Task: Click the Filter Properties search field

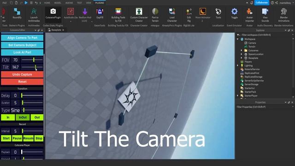Action: coord(264,107)
